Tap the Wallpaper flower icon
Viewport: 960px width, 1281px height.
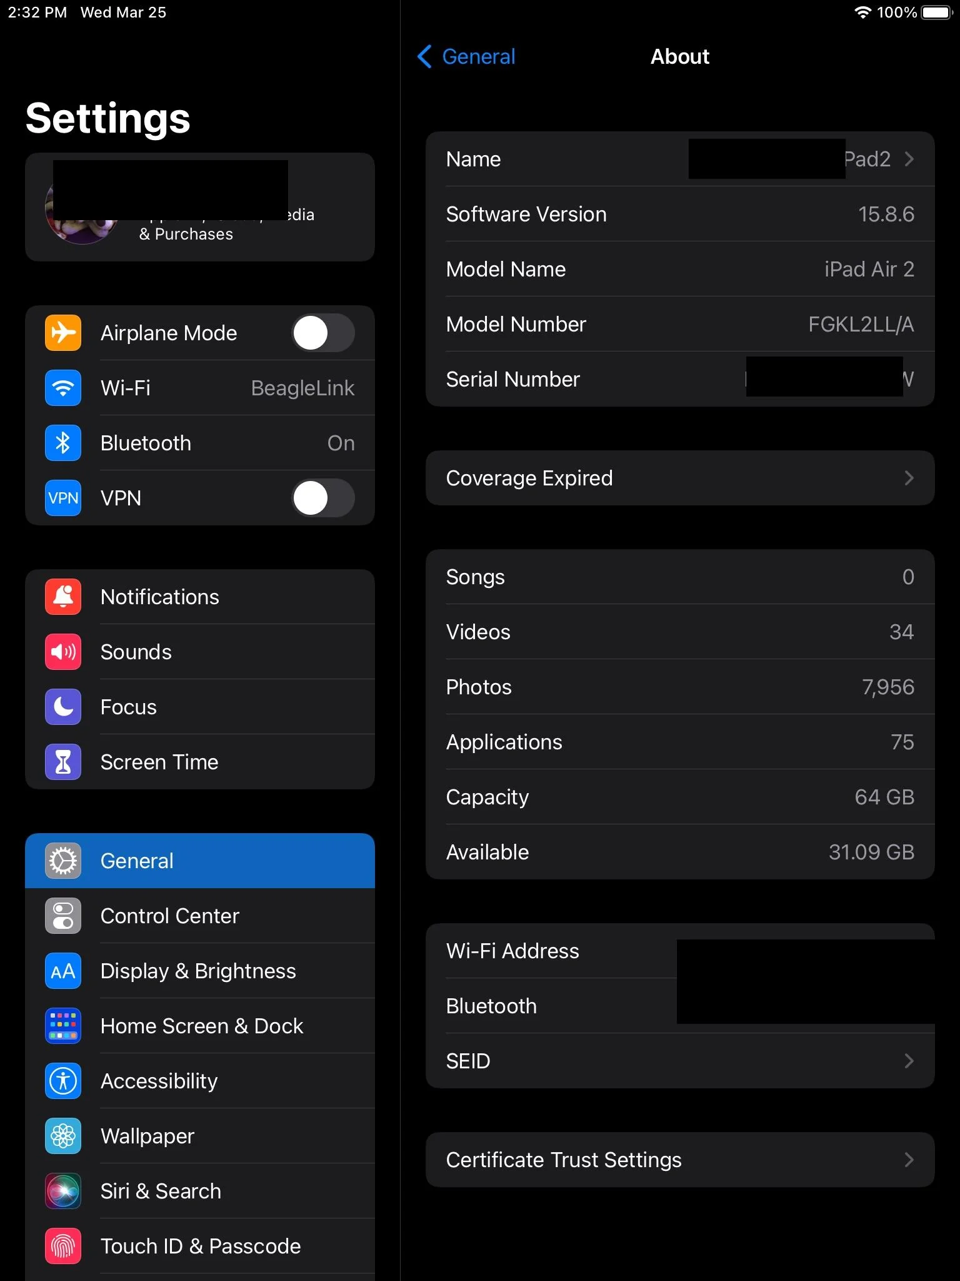click(x=63, y=1136)
